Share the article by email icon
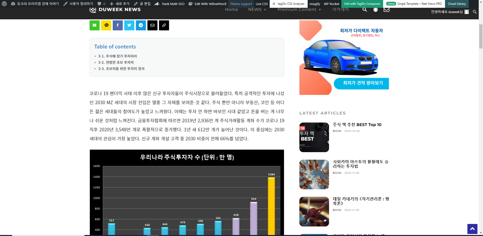483x236 pixels. coord(152,25)
